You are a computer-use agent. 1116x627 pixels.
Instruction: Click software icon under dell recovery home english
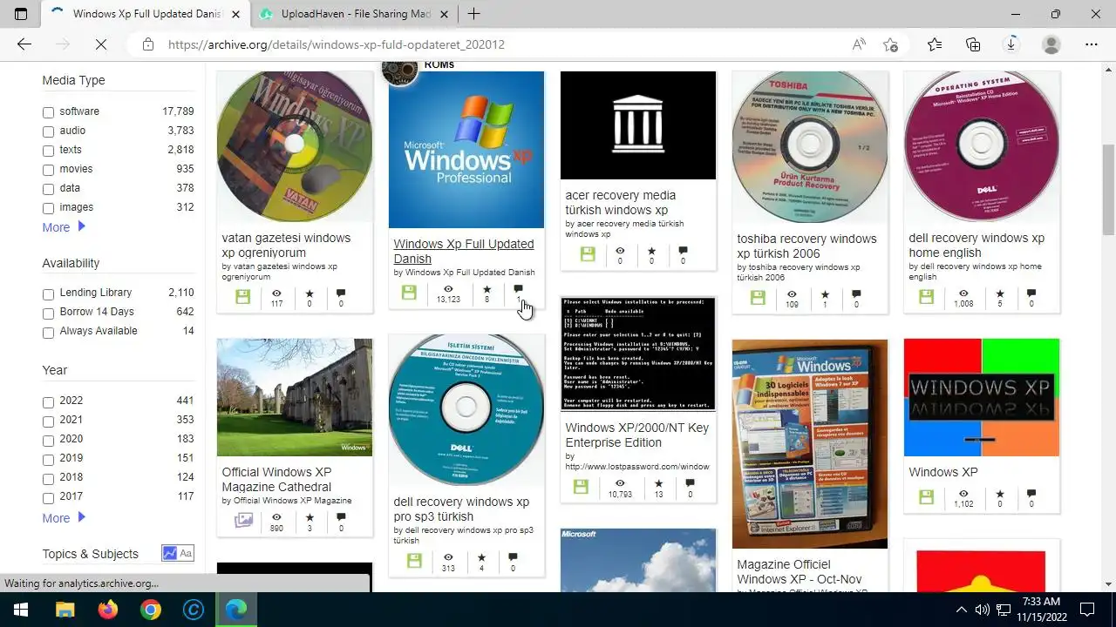[x=926, y=297]
